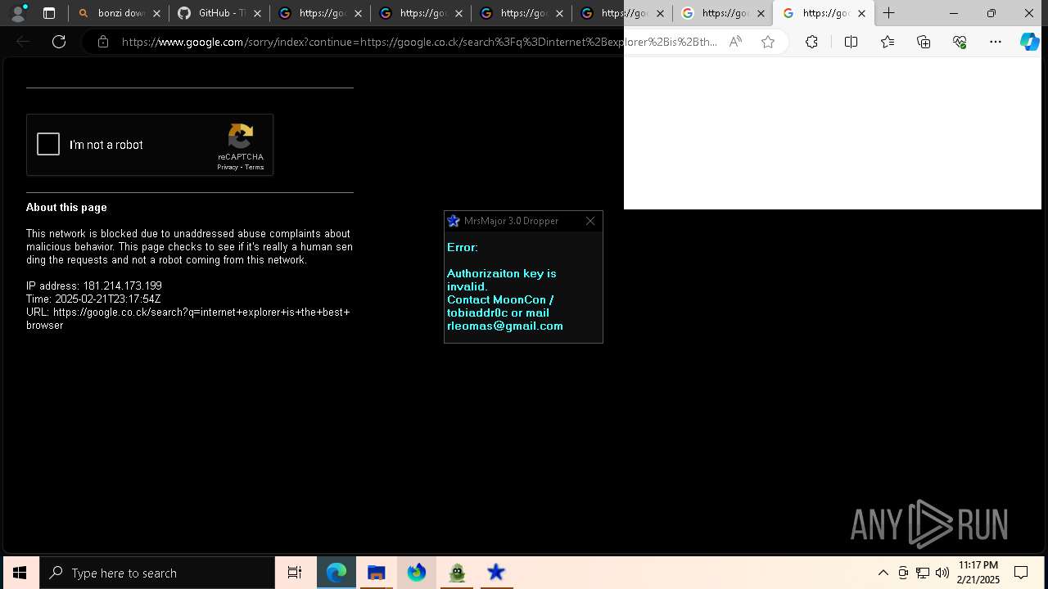Open Collections icon in toolbar
This screenshot has width=1048, height=589.
click(924, 42)
